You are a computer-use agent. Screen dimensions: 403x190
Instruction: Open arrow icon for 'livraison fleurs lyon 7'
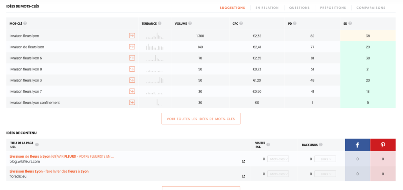tap(132, 91)
